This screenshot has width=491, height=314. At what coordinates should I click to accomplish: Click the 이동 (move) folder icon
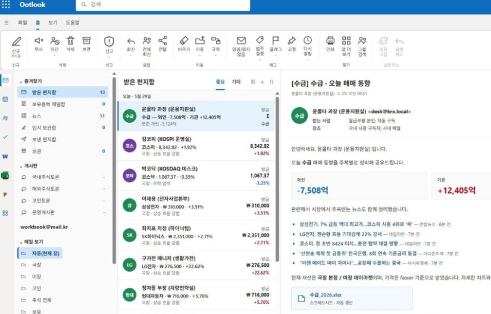(x=200, y=41)
